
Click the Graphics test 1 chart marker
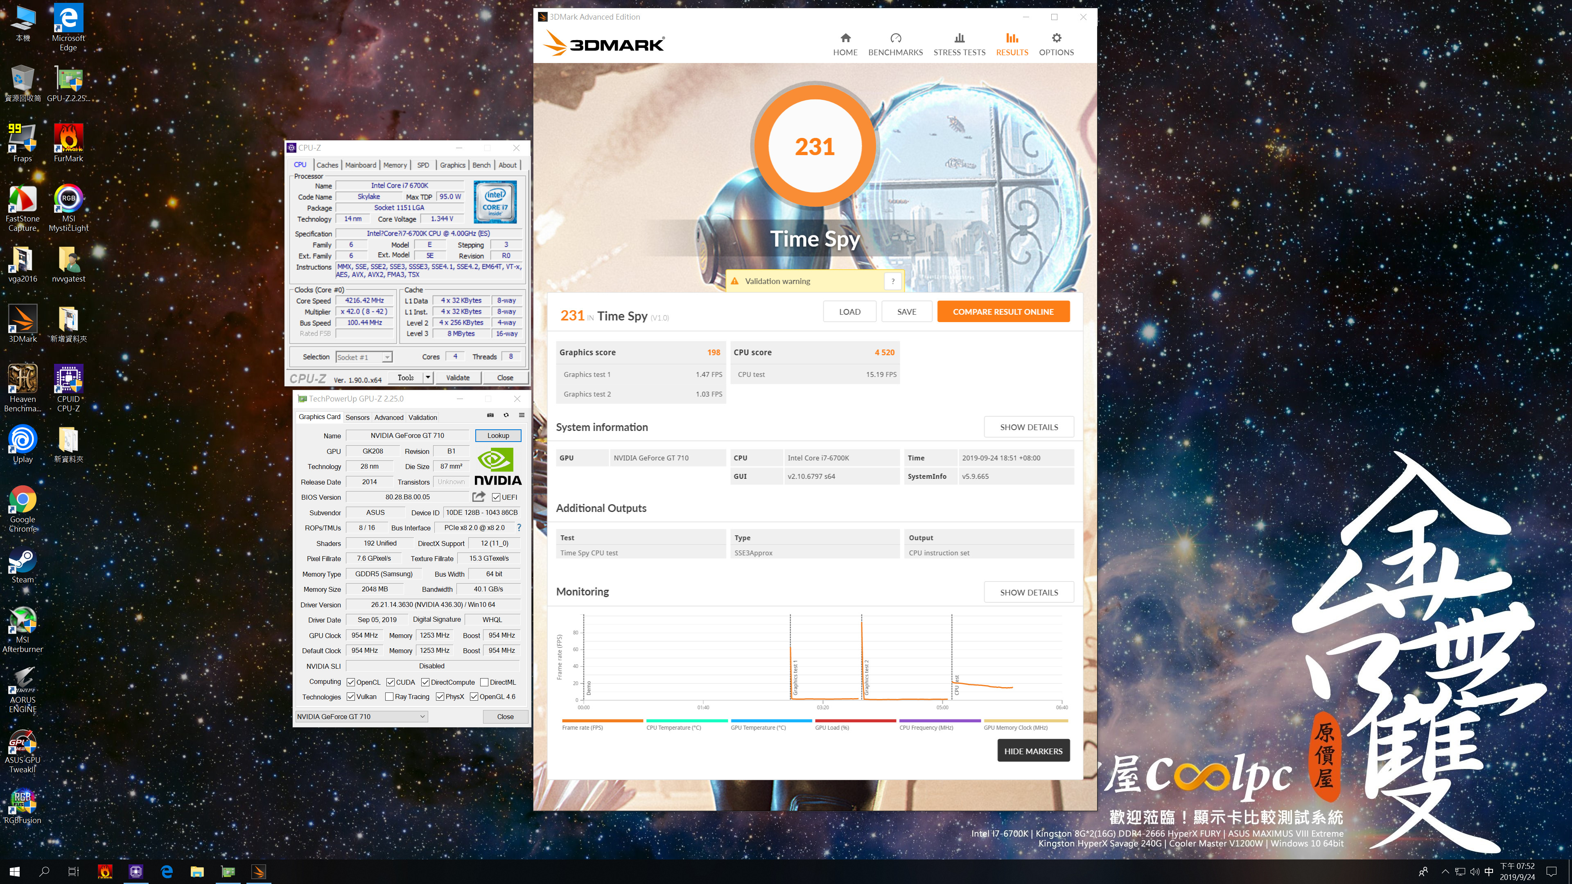coord(795,677)
